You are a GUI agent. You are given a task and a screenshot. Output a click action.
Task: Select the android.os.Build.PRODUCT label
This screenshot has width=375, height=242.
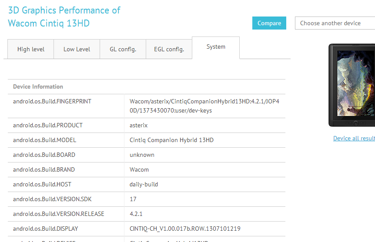coord(48,125)
